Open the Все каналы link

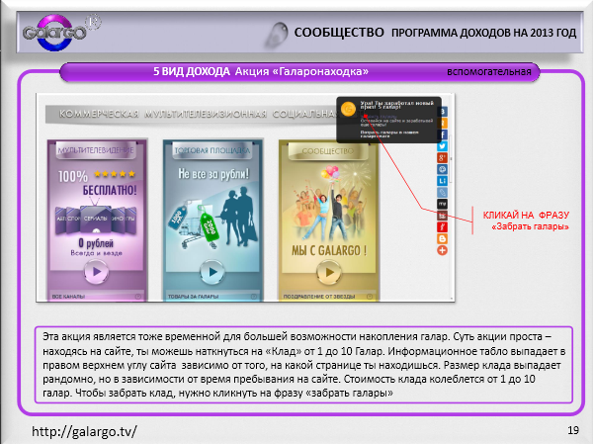point(68,297)
